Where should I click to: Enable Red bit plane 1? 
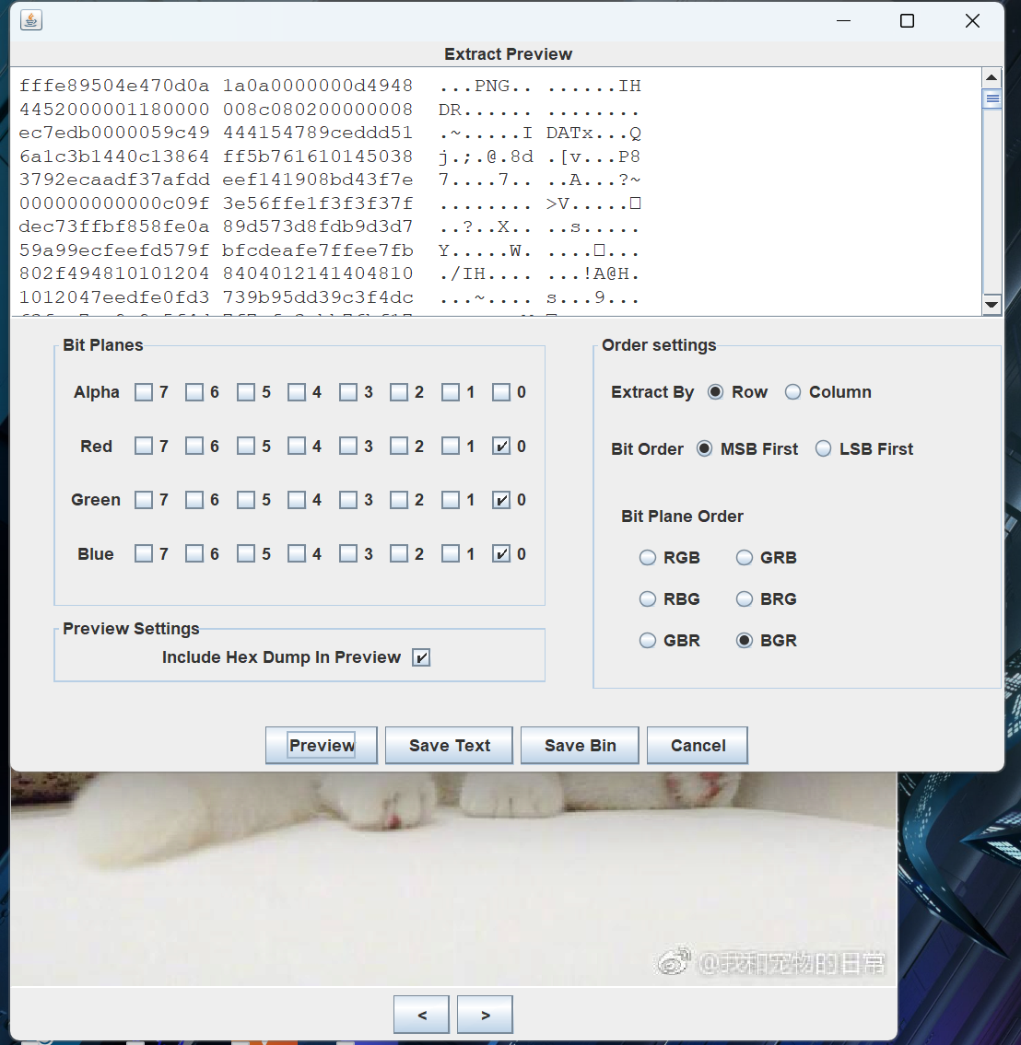click(x=451, y=446)
